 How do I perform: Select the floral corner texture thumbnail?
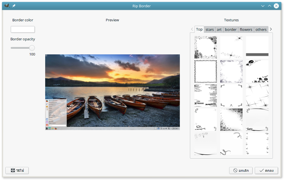(206, 47)
